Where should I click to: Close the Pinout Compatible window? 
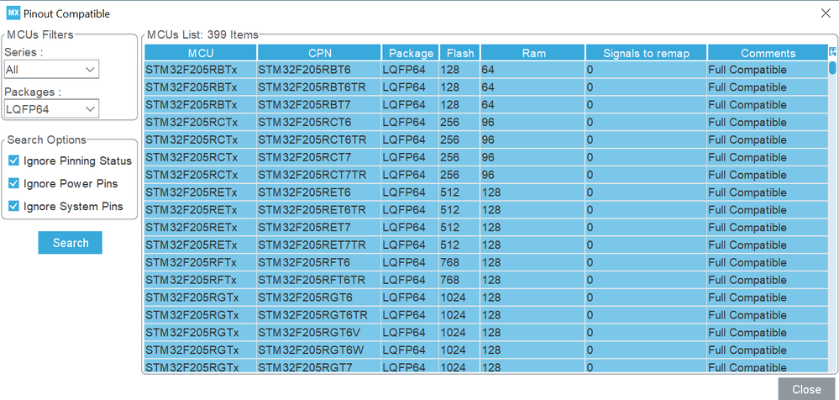point(826,13)
